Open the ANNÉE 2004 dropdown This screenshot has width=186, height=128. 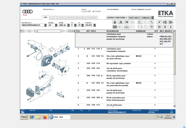(x=69, y=25)
